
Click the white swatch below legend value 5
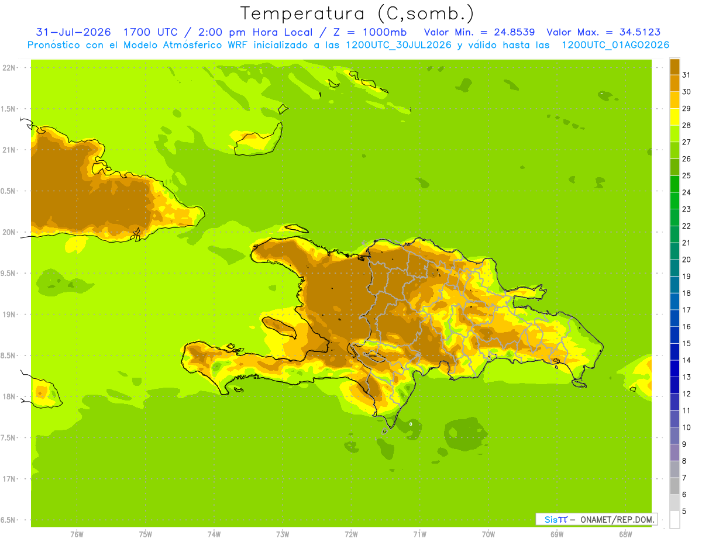pyautogui.click(x=675, y=520)
